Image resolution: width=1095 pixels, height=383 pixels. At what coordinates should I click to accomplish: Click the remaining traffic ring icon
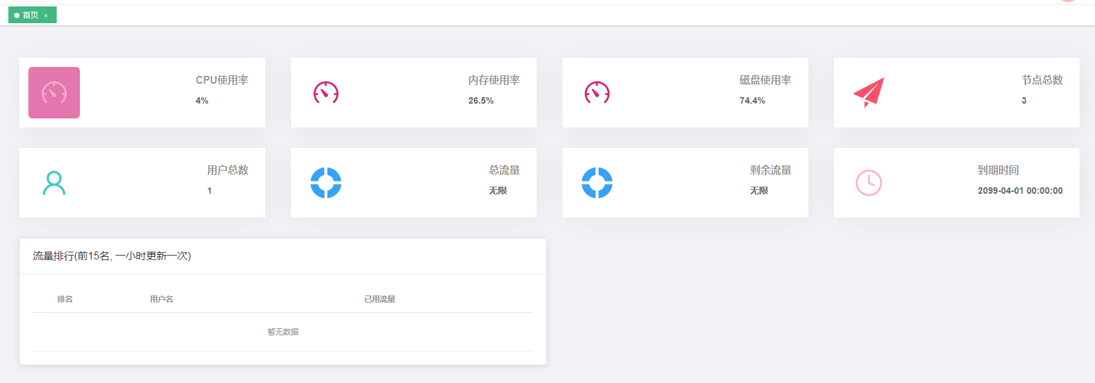point(597,183)
